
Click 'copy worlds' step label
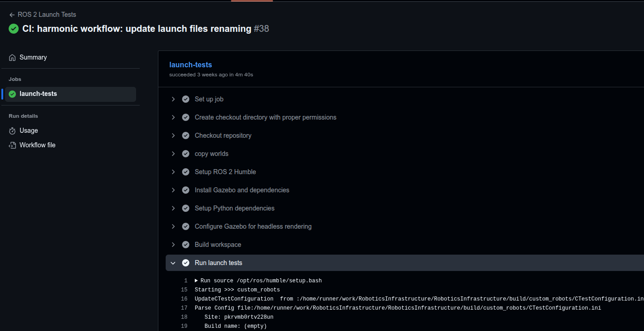click(212, 154)
